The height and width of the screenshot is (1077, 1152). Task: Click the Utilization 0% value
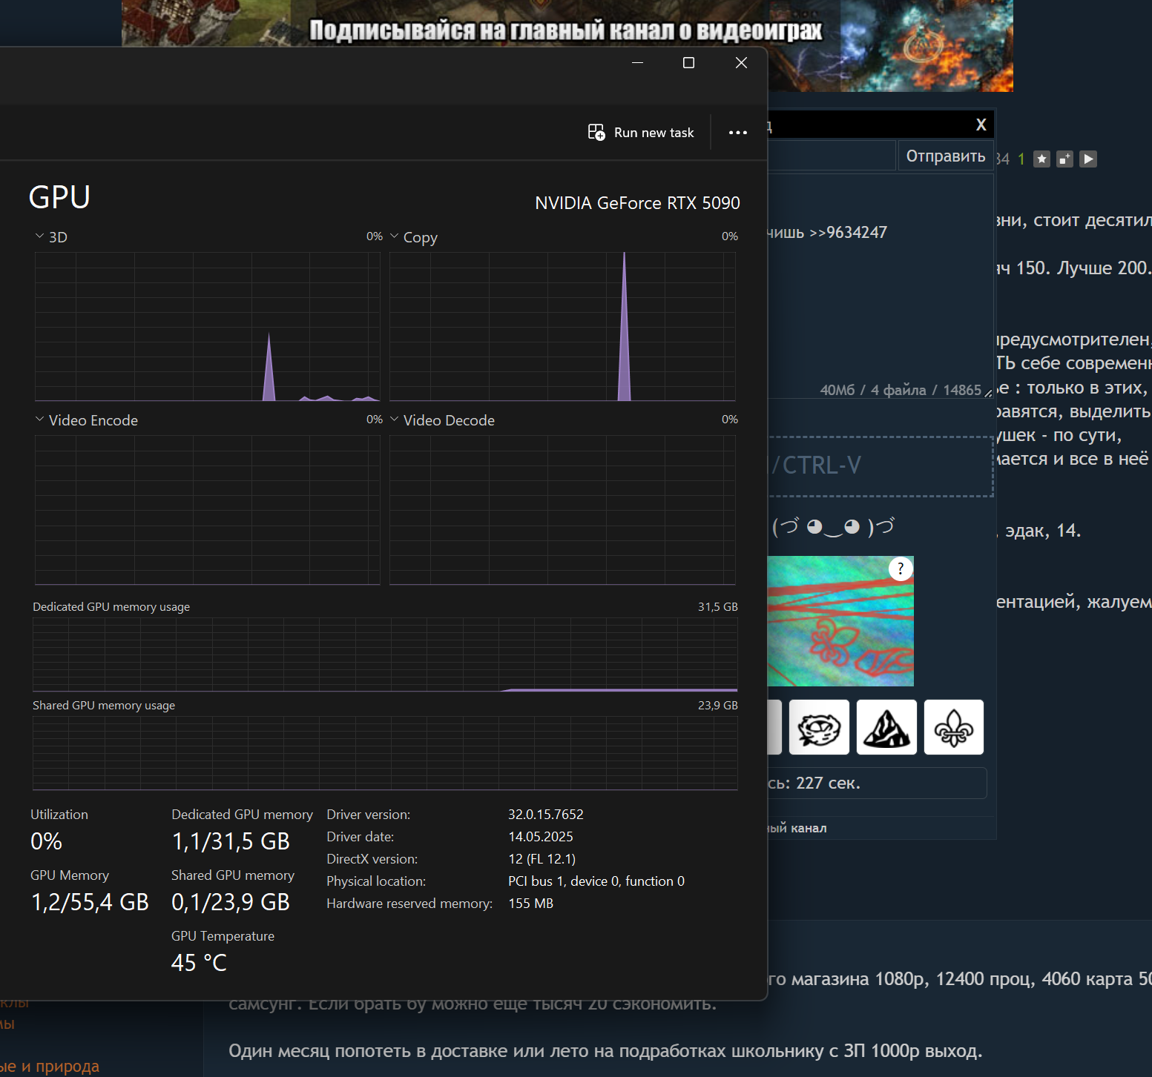tap(46, 841)
